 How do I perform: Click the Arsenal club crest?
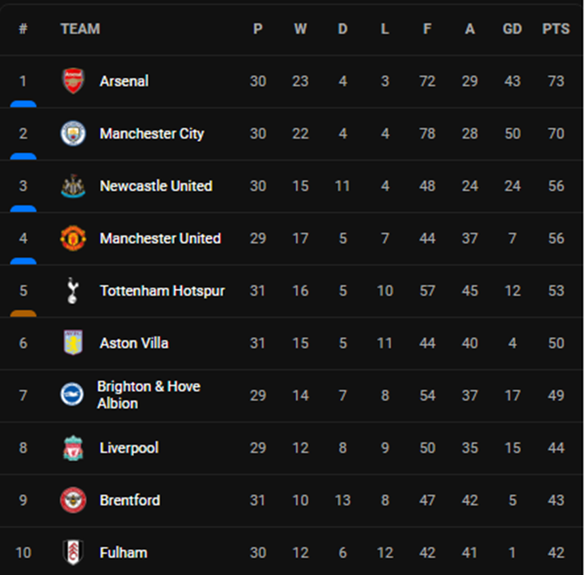73,81
